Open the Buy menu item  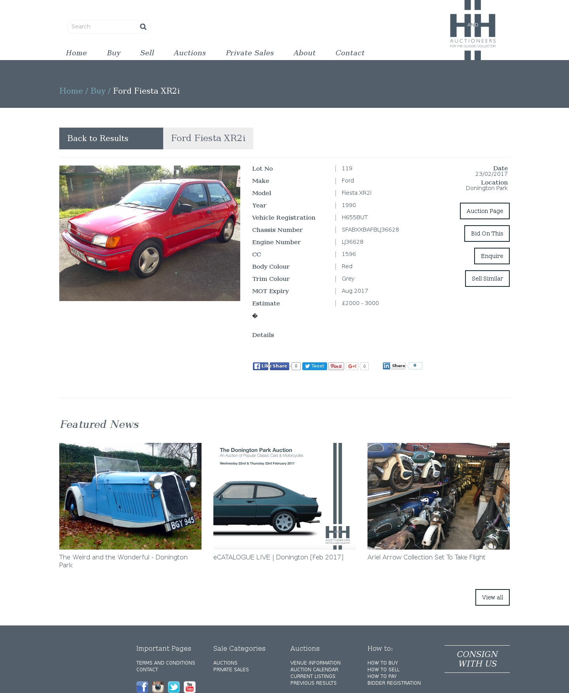click(x=114, y=53)
